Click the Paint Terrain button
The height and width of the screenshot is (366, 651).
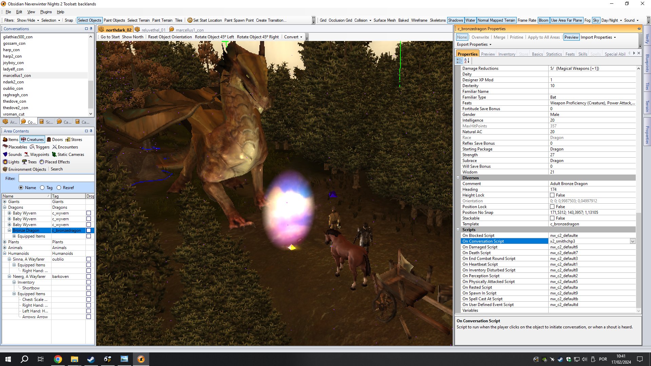[162, 20]
